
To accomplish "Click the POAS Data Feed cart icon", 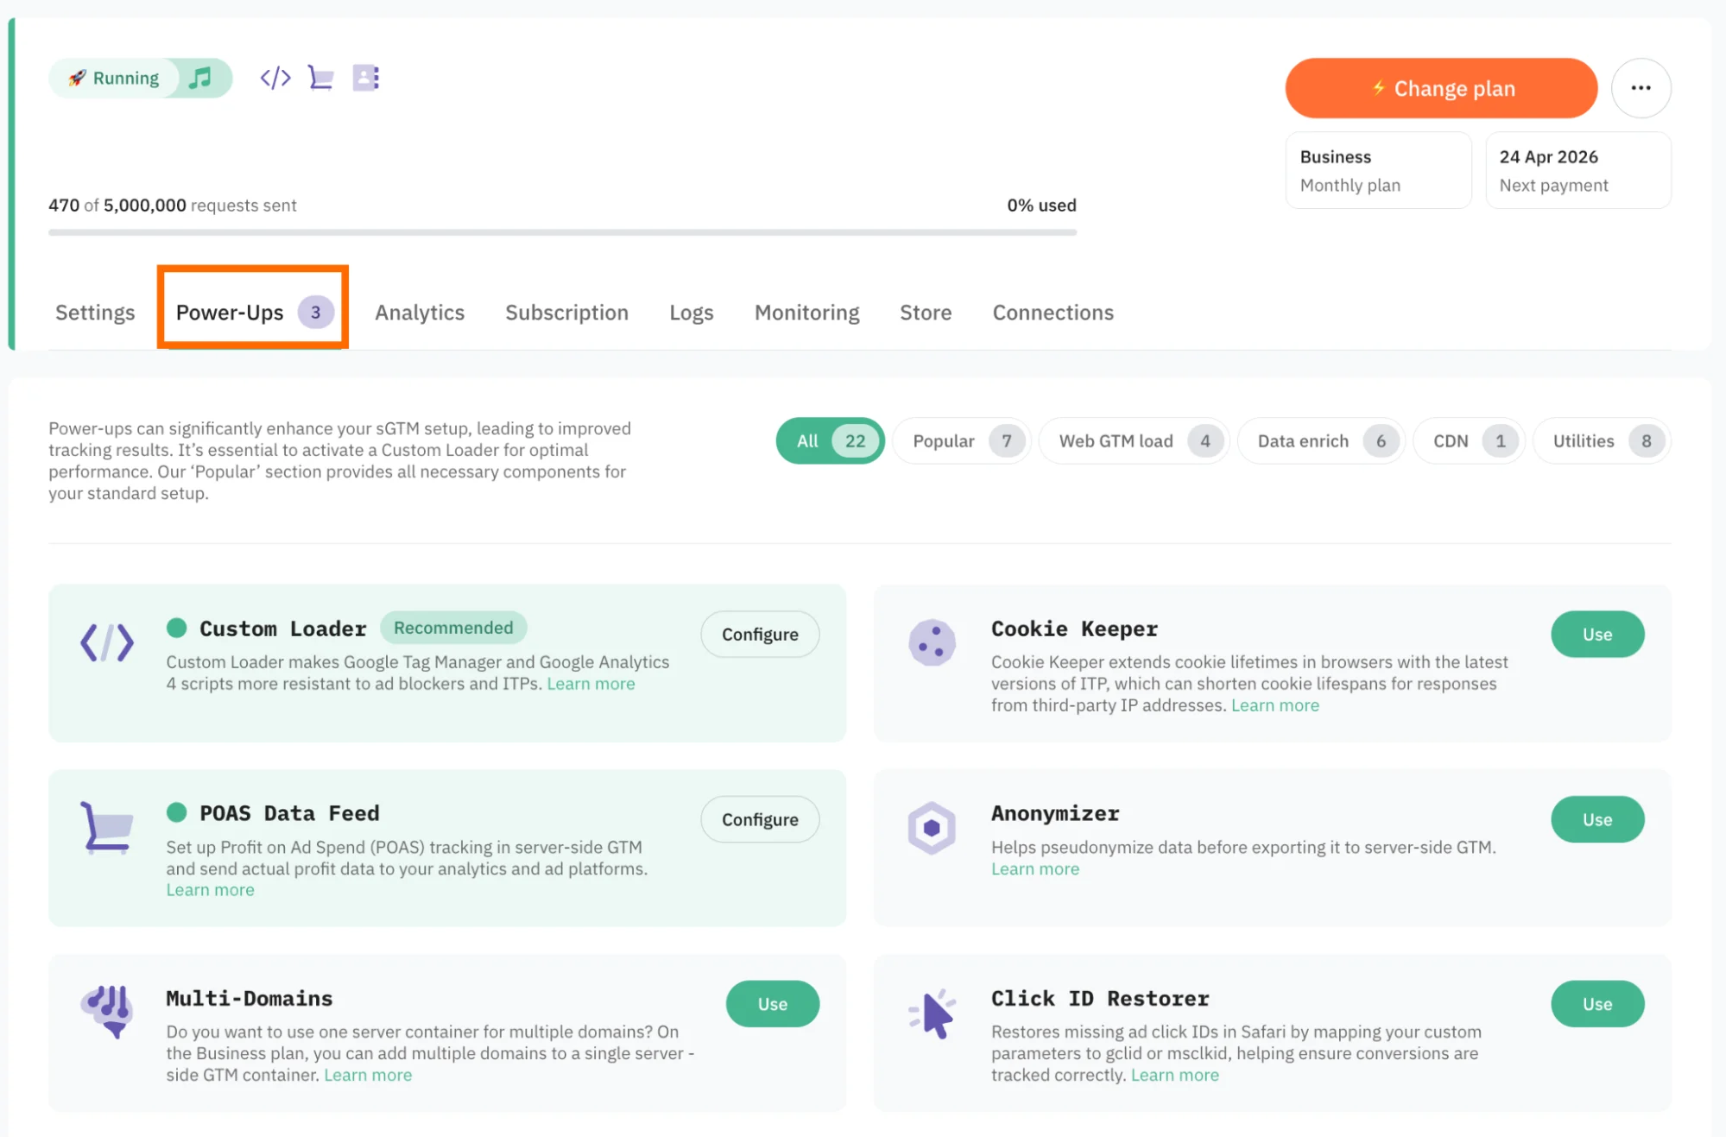I will [x=107, y=827].
